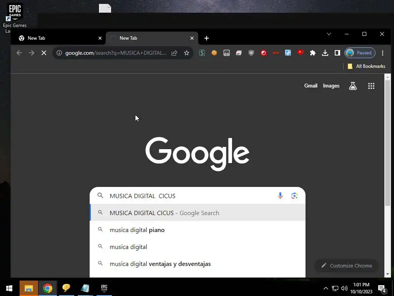The image size is (394, 296).
Task: Close the first New Tab
Action: 100,38
